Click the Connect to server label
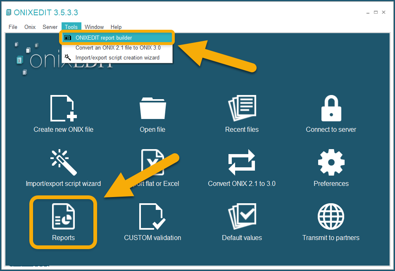 (331, 129)
